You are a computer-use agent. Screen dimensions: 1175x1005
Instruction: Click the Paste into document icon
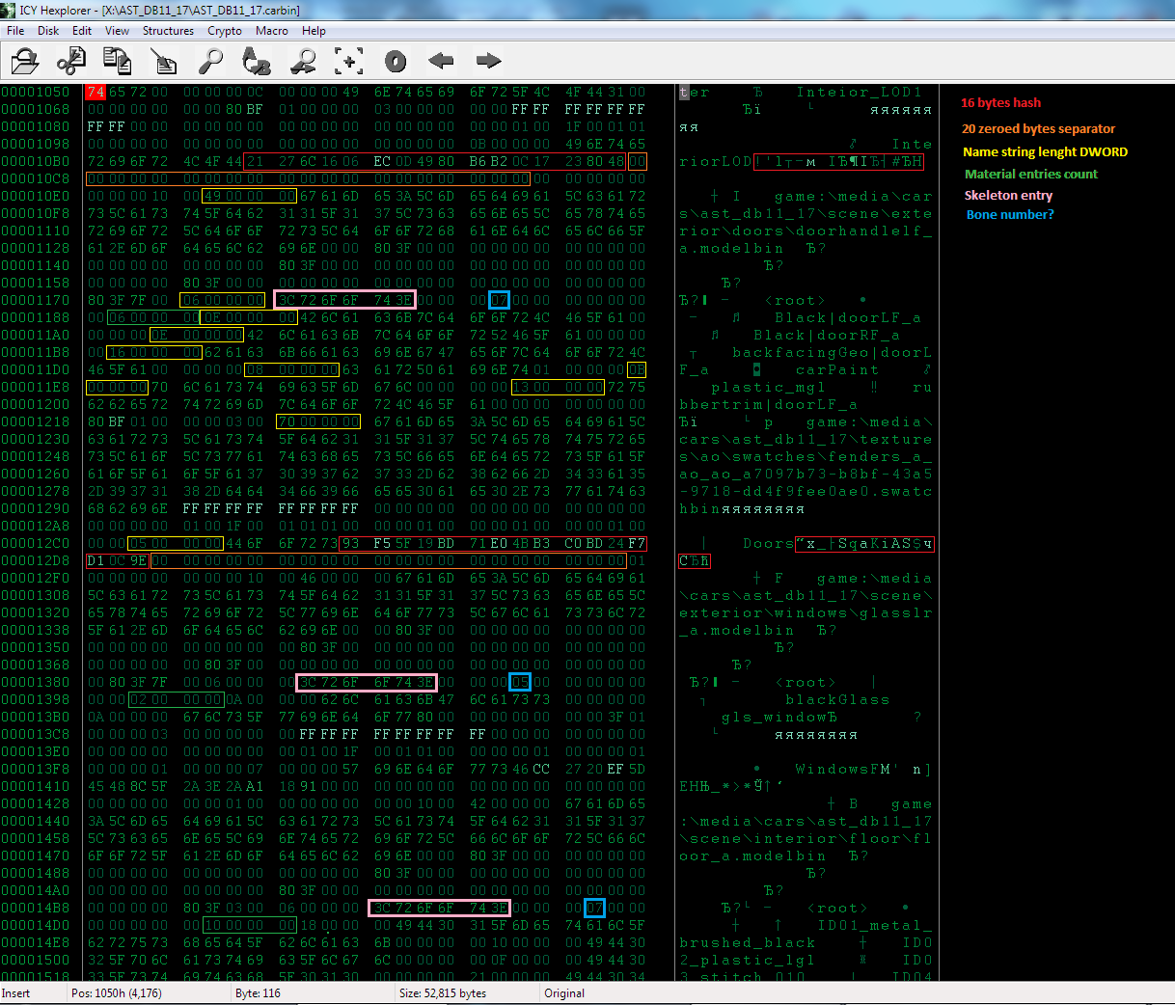coord(164,62)
